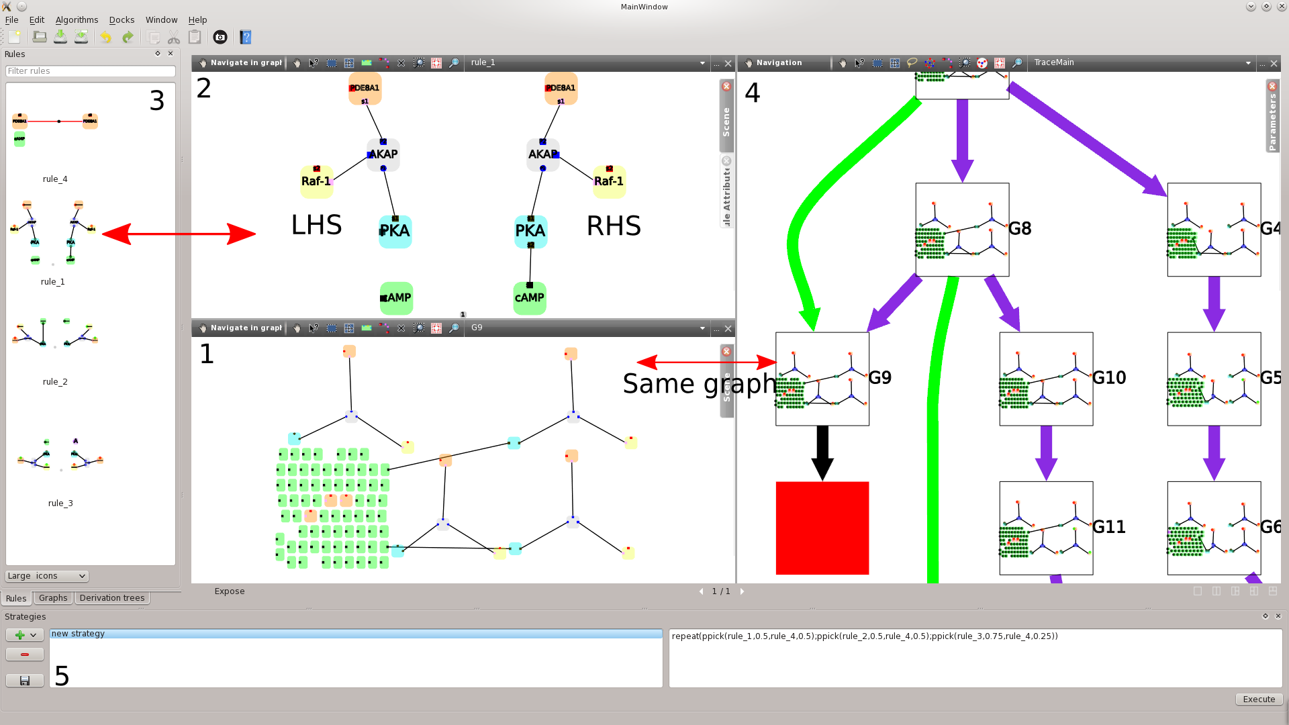Toggle float on the Rules dock
The height and width of the screenshot is (725, 1289).
(158, 54)
